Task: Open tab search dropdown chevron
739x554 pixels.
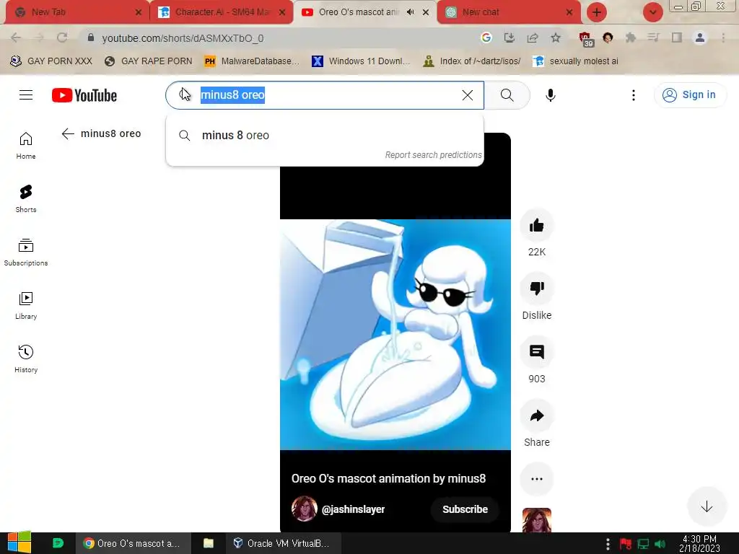Action: [x=652, y=12]
